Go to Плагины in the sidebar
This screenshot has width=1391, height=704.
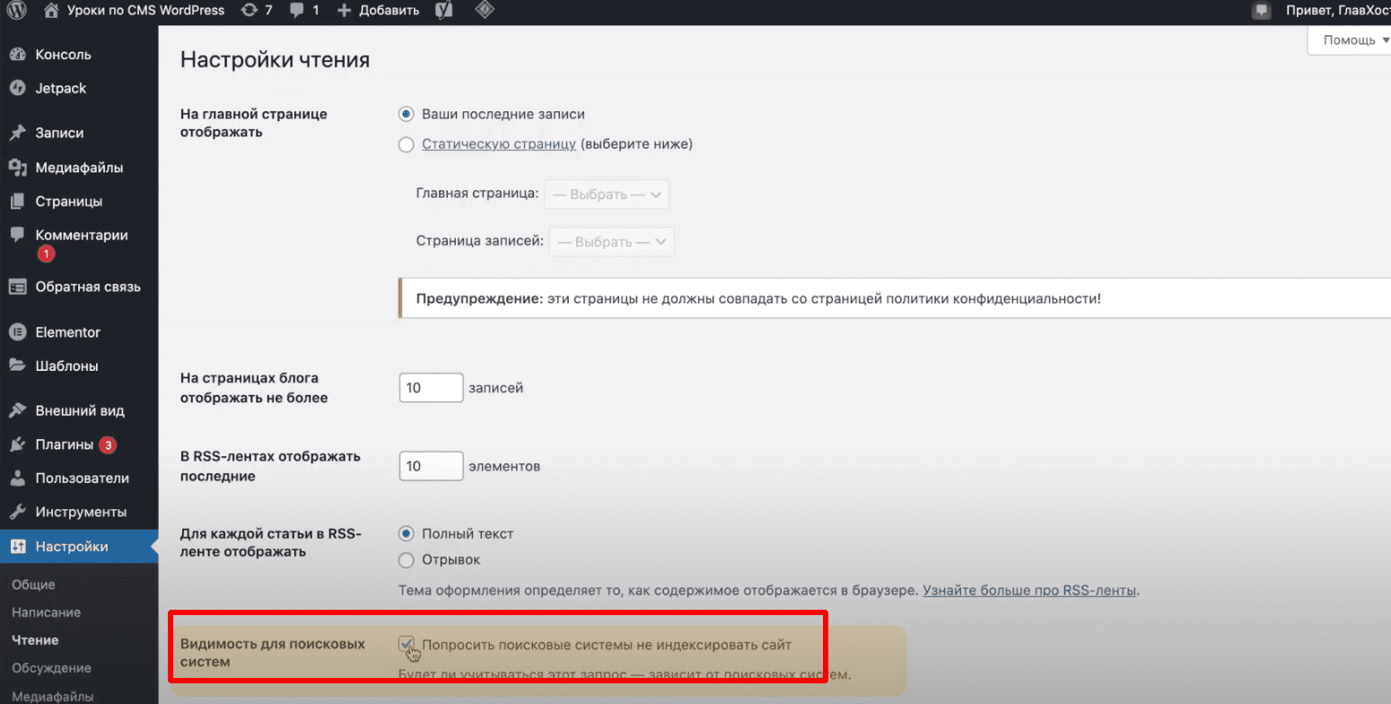tap(64, 444)
